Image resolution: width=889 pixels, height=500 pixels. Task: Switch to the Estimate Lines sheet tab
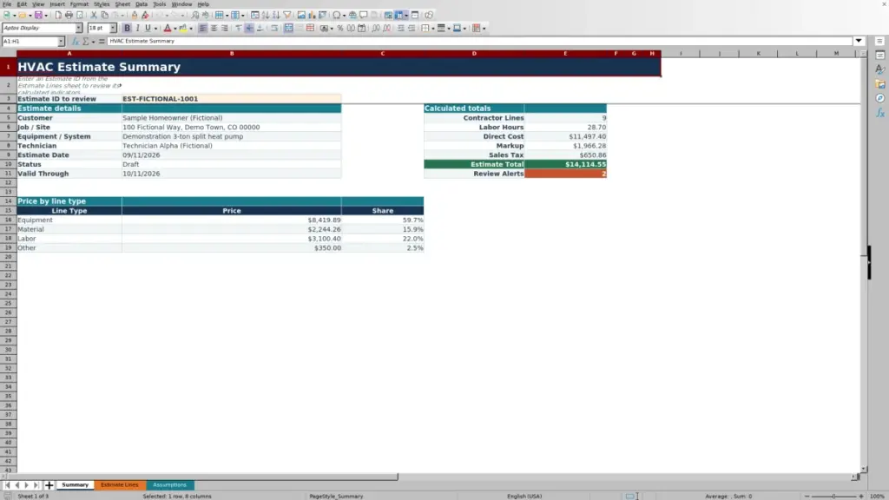120,485
